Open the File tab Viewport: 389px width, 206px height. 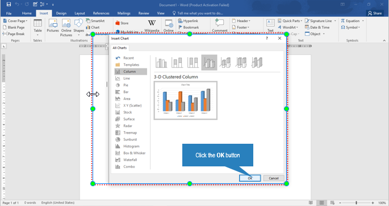[9, 14]
